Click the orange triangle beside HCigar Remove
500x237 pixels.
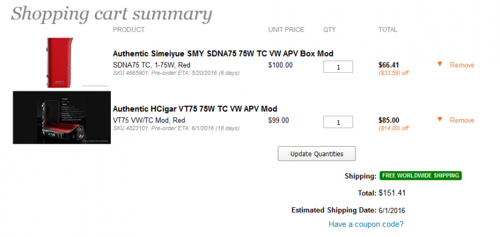[x=440, y=120]
